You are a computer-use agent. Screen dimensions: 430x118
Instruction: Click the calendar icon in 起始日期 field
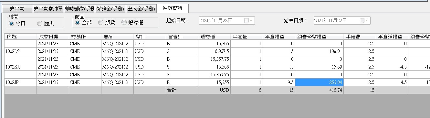click(x=246, y=21)
